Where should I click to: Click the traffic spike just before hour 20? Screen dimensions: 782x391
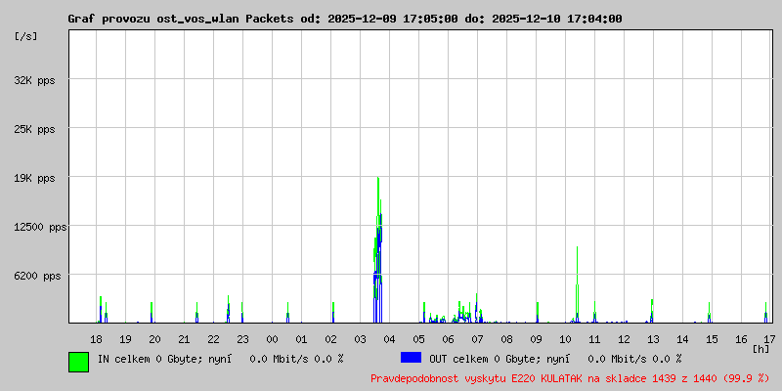[152, 312]
